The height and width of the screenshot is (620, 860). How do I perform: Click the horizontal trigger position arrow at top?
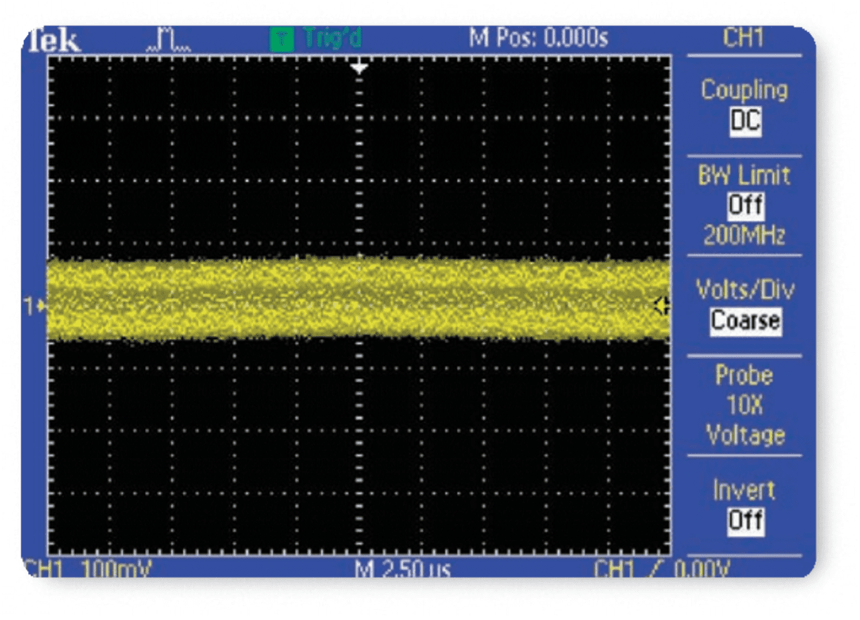[x=359, y=67]
